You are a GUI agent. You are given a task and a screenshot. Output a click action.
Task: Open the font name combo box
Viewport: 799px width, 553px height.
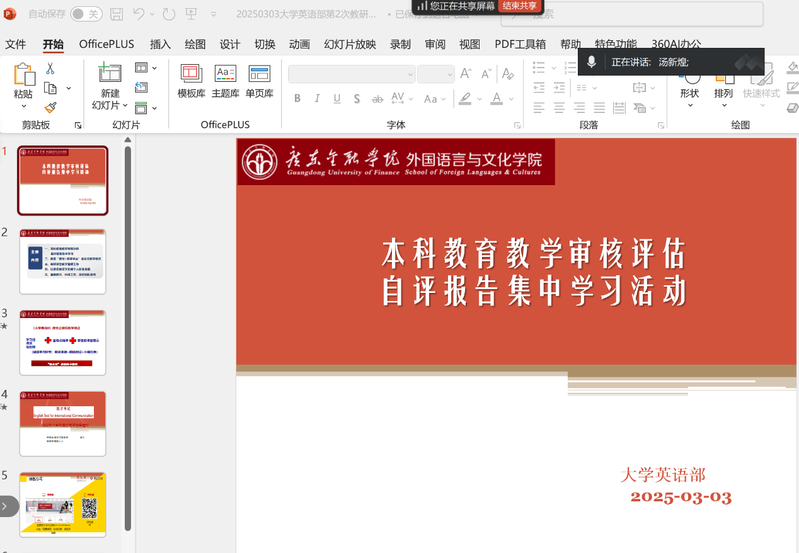(351, 74)
